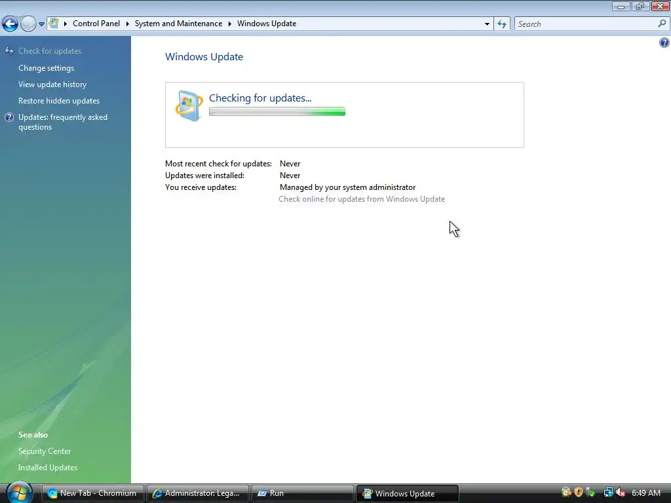This screenshot has height=503, width=671.
Task: Click the magnifying glass search icon
Action: 662,24
